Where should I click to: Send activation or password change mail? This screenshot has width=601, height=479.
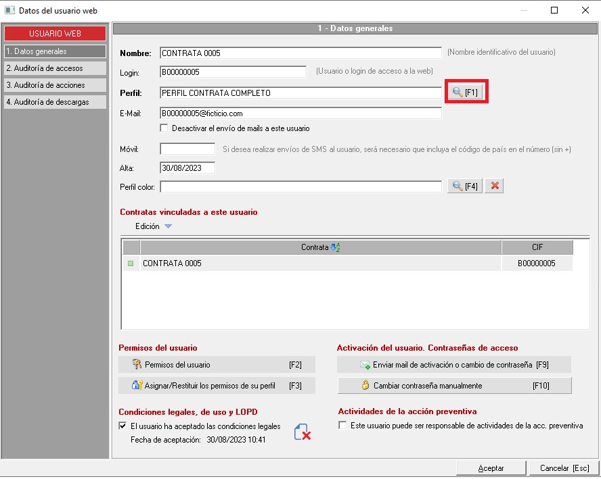(x=454, y=365)
